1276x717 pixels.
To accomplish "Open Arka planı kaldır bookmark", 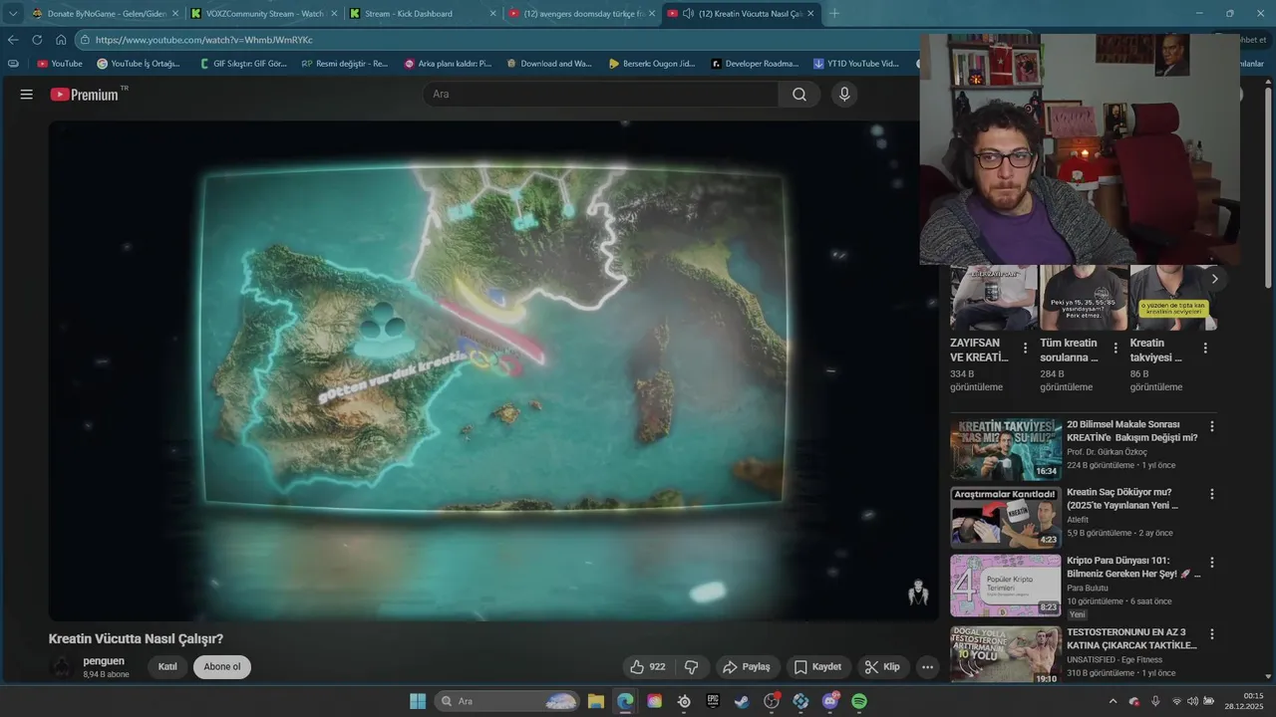I will (448, 64).
